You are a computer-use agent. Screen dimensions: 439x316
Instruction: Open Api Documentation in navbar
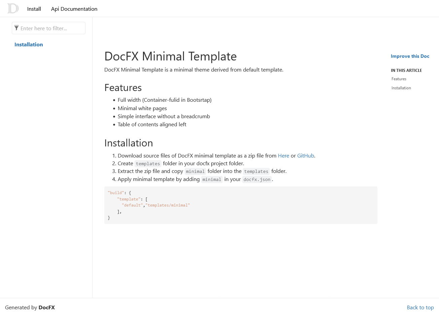tap(74, 9)
